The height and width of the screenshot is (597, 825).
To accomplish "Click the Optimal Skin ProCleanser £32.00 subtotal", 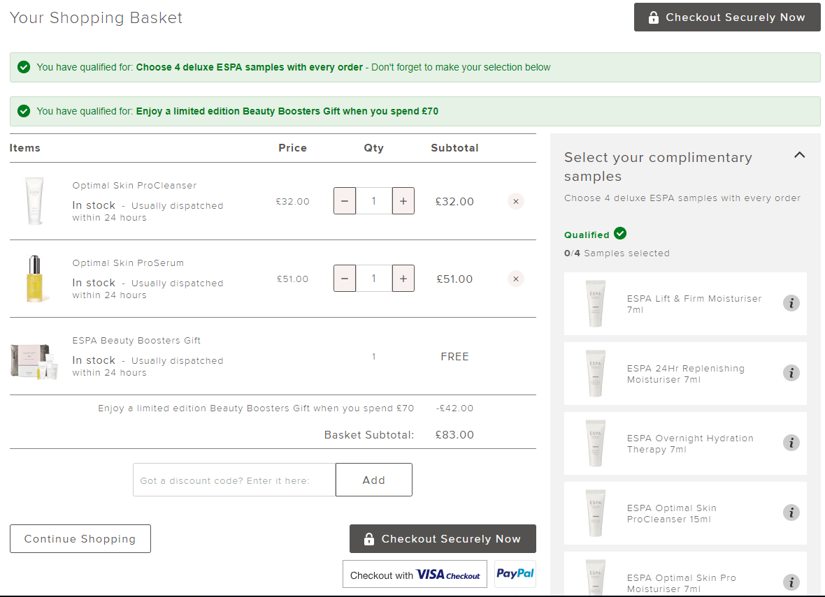I will pos(454,201).
